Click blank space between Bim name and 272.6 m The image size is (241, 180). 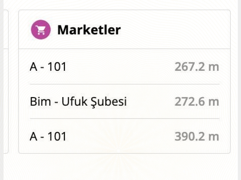tap(151, 102)
